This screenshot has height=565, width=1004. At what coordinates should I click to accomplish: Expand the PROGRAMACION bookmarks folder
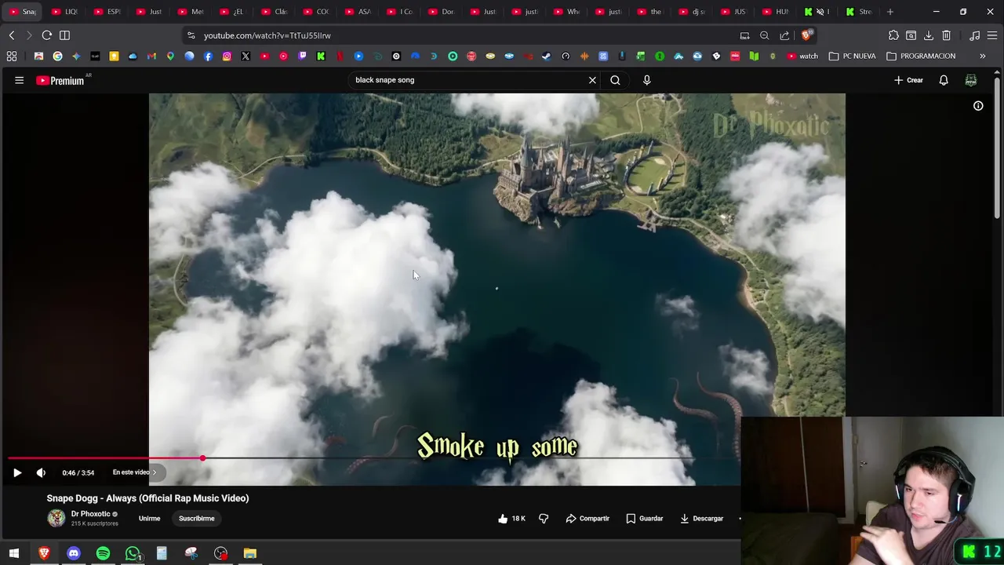tap(921, 56)
